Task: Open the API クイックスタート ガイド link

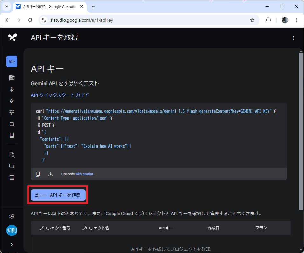Action: point(60,95)
